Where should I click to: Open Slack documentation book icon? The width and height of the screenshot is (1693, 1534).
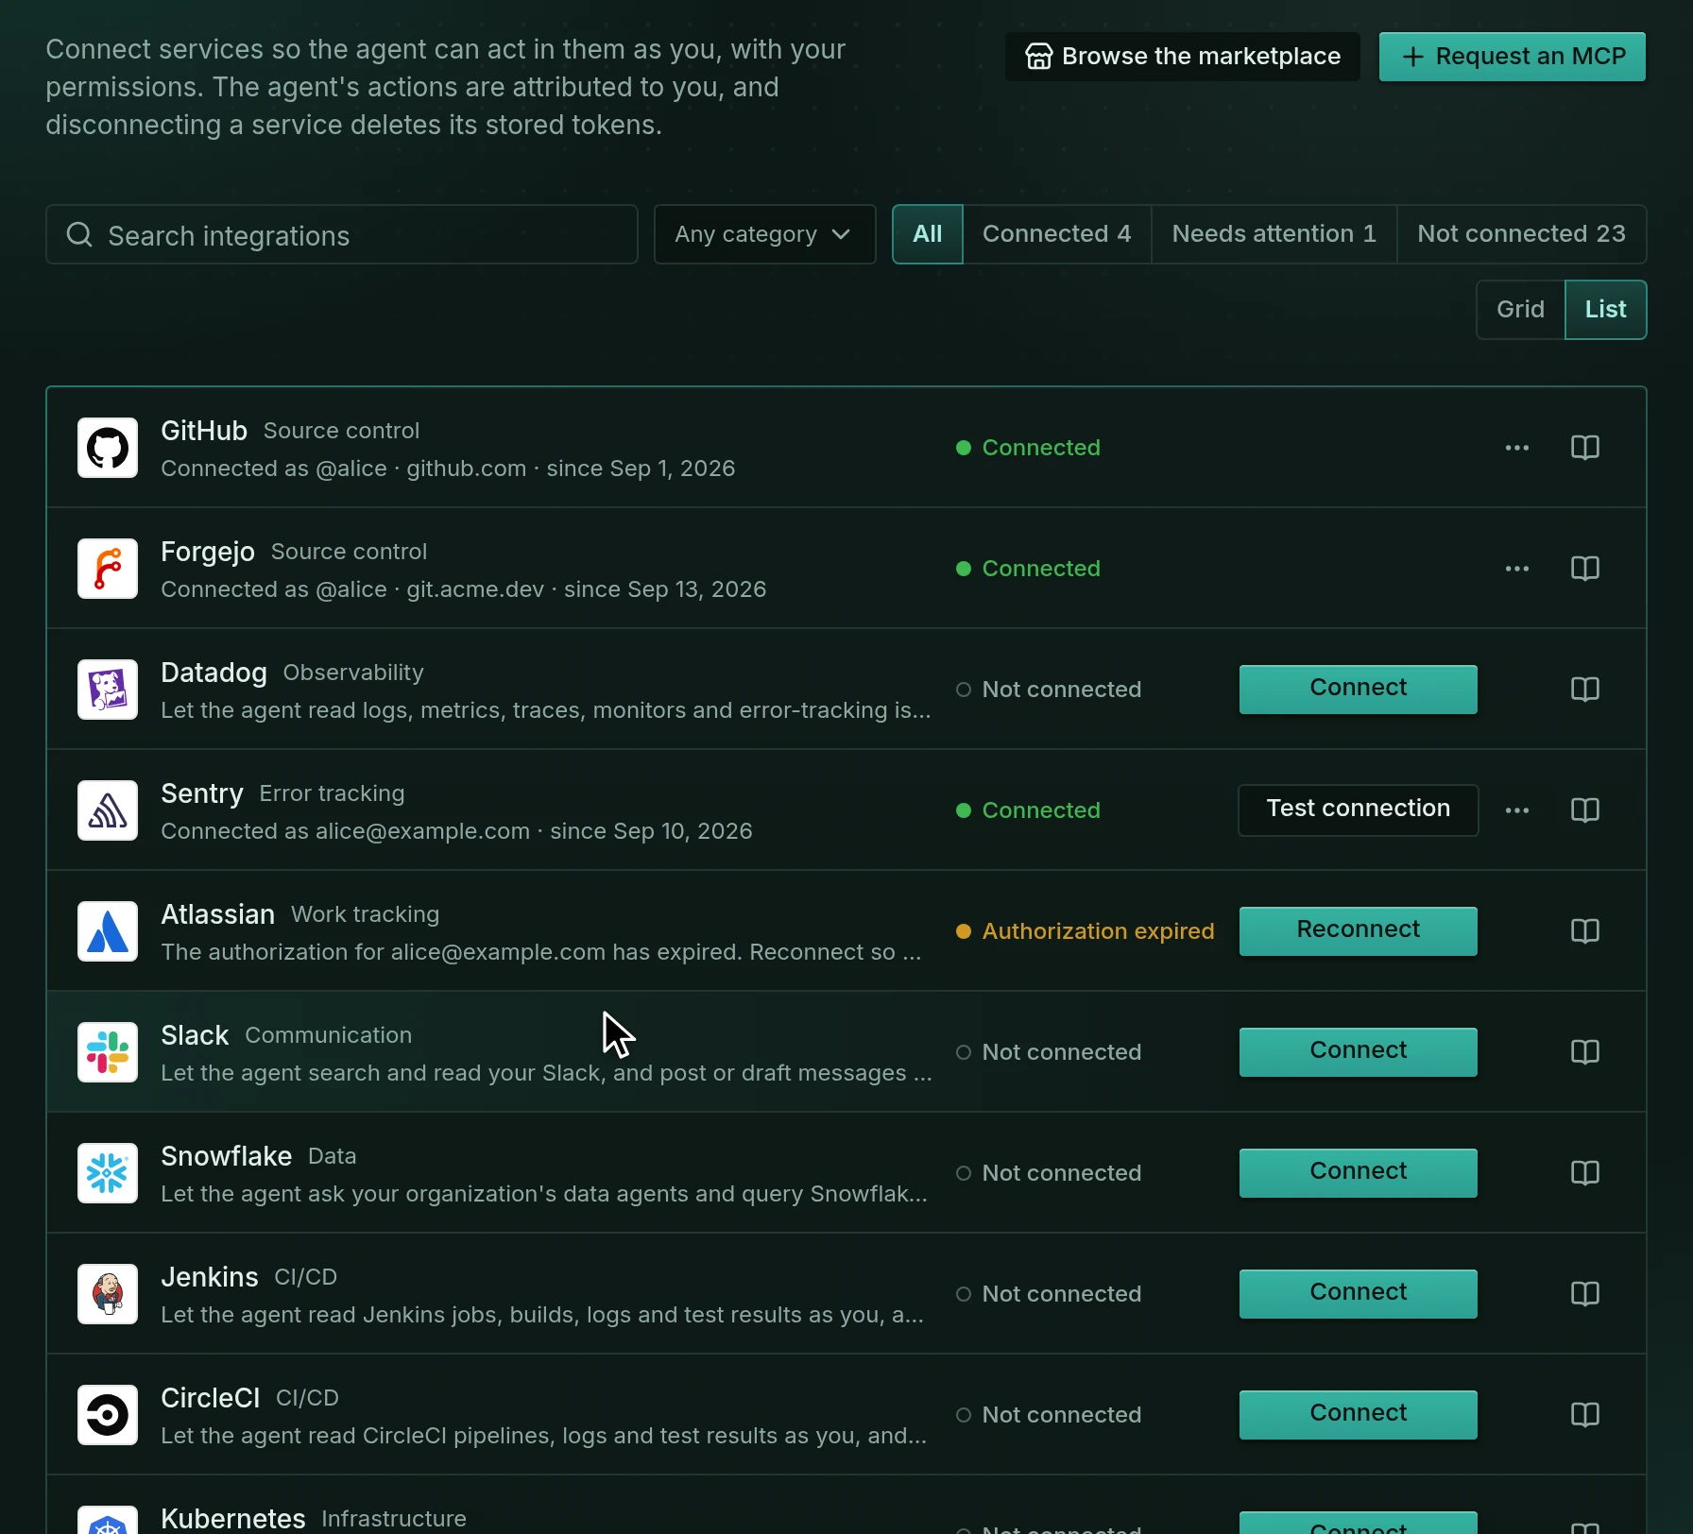pyautogui.click(x=1584, y=1052)
